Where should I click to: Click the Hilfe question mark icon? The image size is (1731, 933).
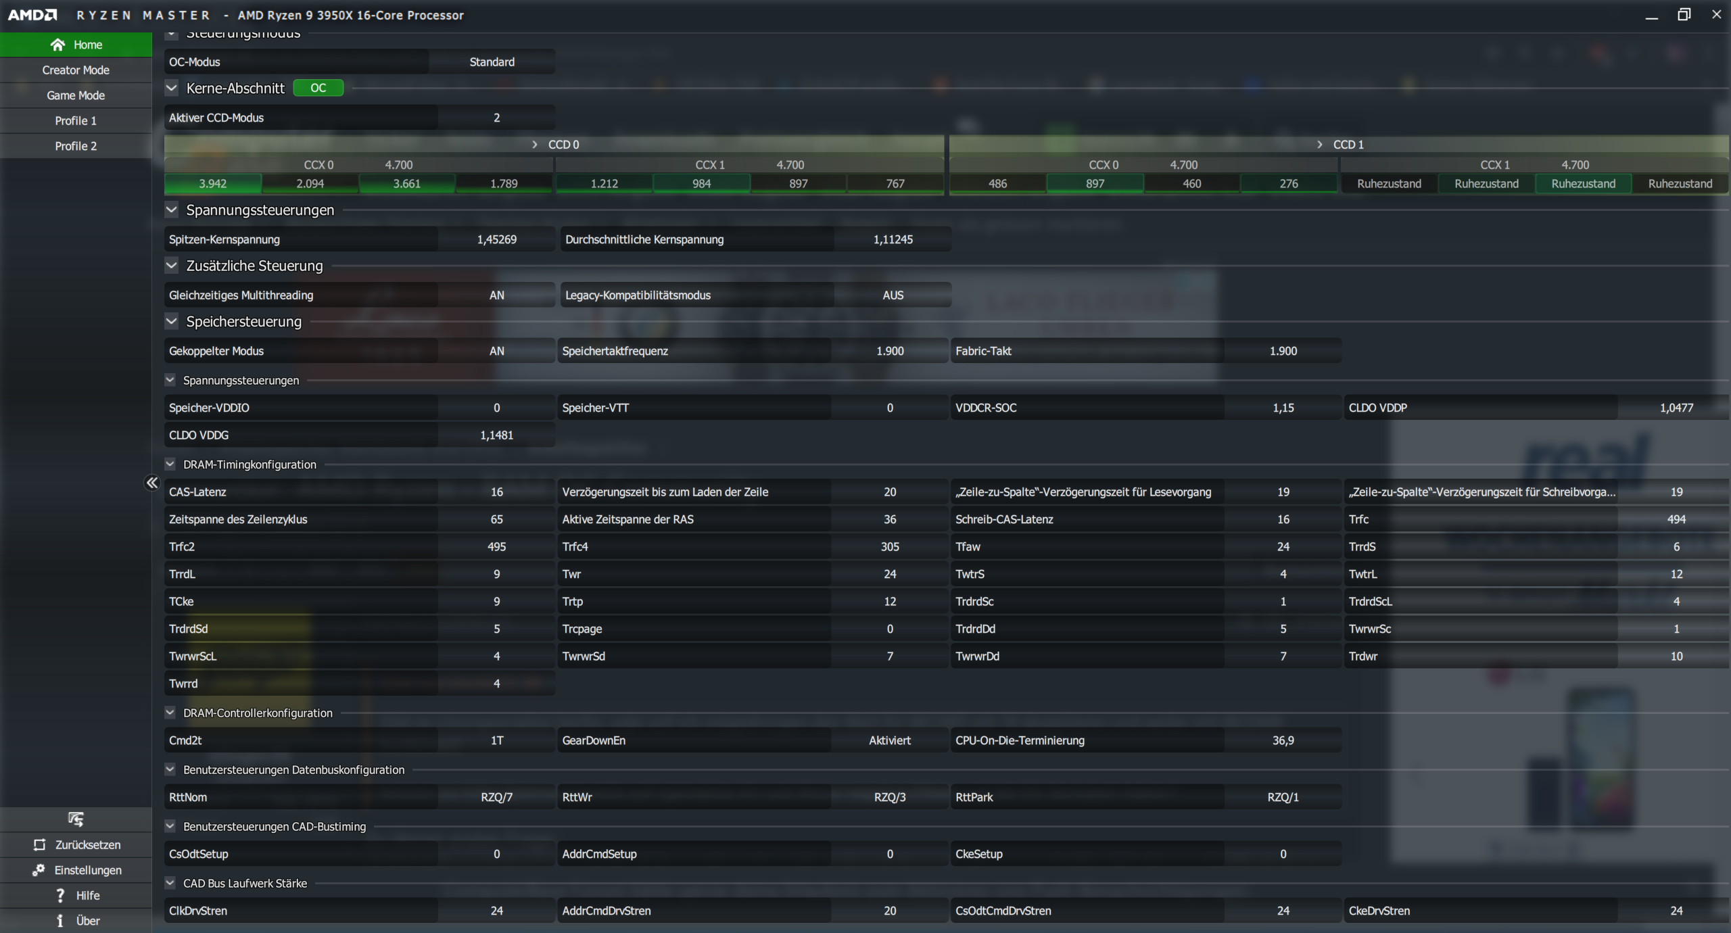click(60, 895)
